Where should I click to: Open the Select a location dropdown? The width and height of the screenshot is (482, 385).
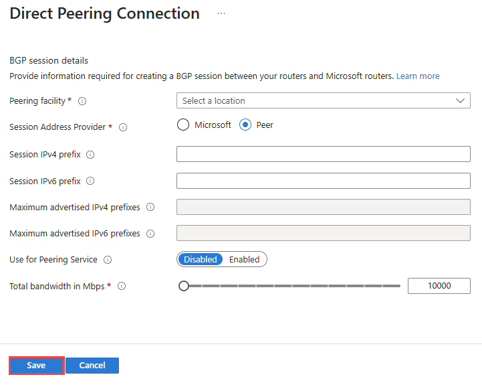(314, 100)
